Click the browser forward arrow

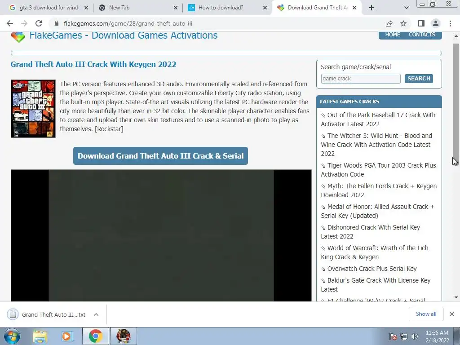(24, 23)
